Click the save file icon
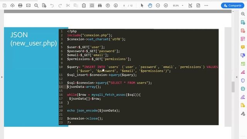247x139 pixels. coord(5,5)
